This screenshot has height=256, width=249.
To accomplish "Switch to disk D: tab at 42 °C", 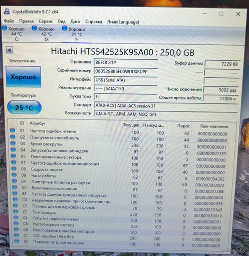I will (x=44, y=34).
